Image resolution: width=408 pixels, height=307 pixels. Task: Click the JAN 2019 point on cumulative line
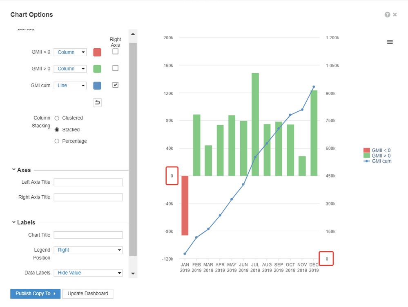point(185,254)
